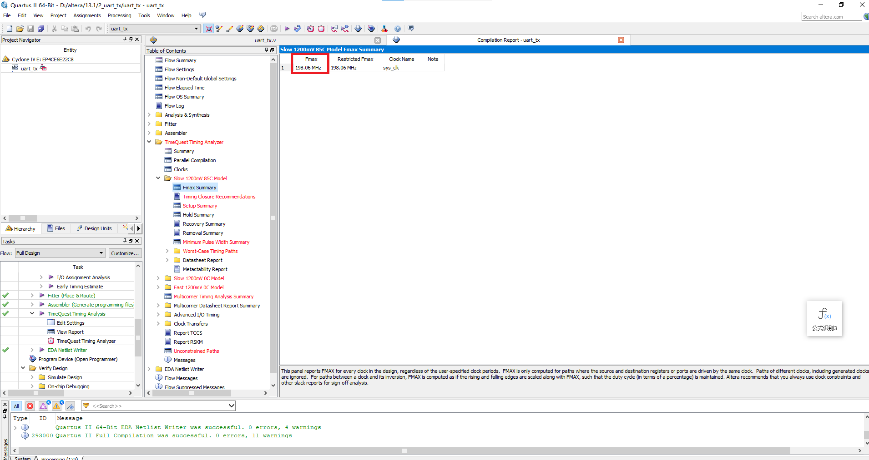The image size is (869, 460).
Task: Click the messages horizontal scrollbar
Action: [x=404, y=450]
